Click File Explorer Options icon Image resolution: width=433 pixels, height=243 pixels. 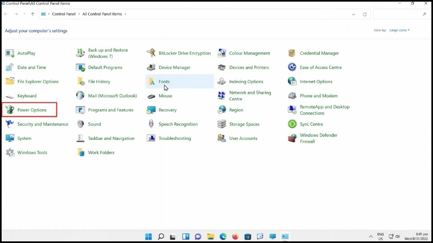point(10,82)
